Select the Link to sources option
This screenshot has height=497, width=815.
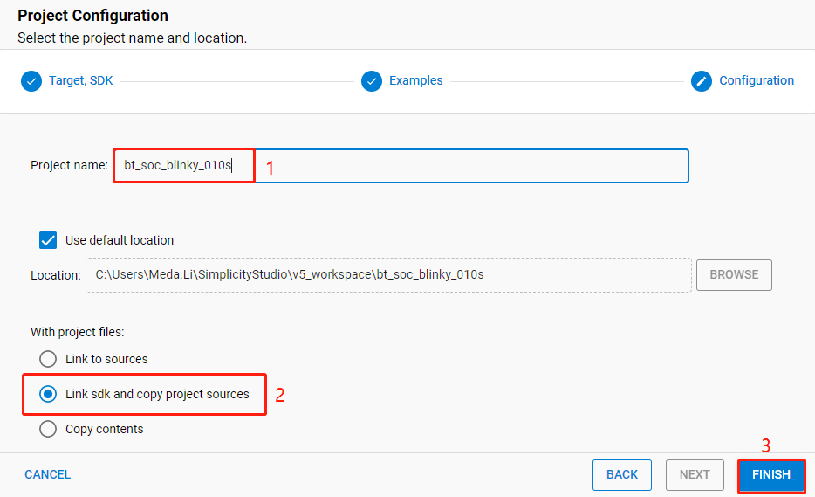(x=49, y=359)
